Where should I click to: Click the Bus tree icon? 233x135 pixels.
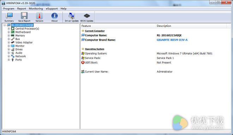click(13, 39)
